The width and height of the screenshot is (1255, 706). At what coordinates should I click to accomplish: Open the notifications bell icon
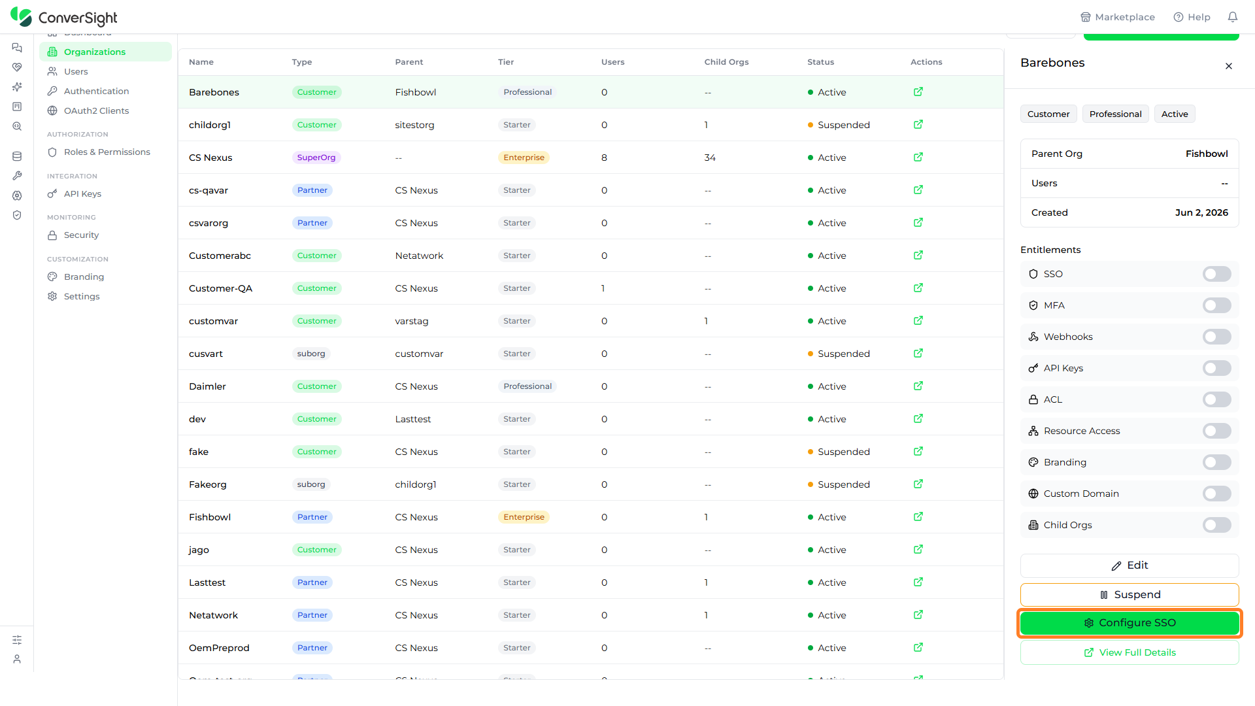pos(1232,17)
